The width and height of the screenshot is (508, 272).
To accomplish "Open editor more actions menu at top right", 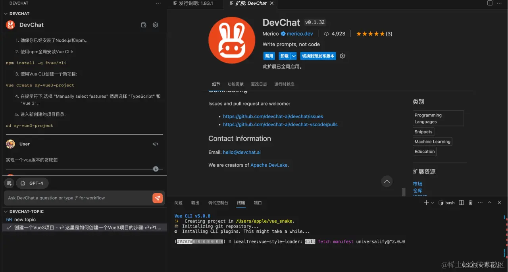I will tap(500, 3).
